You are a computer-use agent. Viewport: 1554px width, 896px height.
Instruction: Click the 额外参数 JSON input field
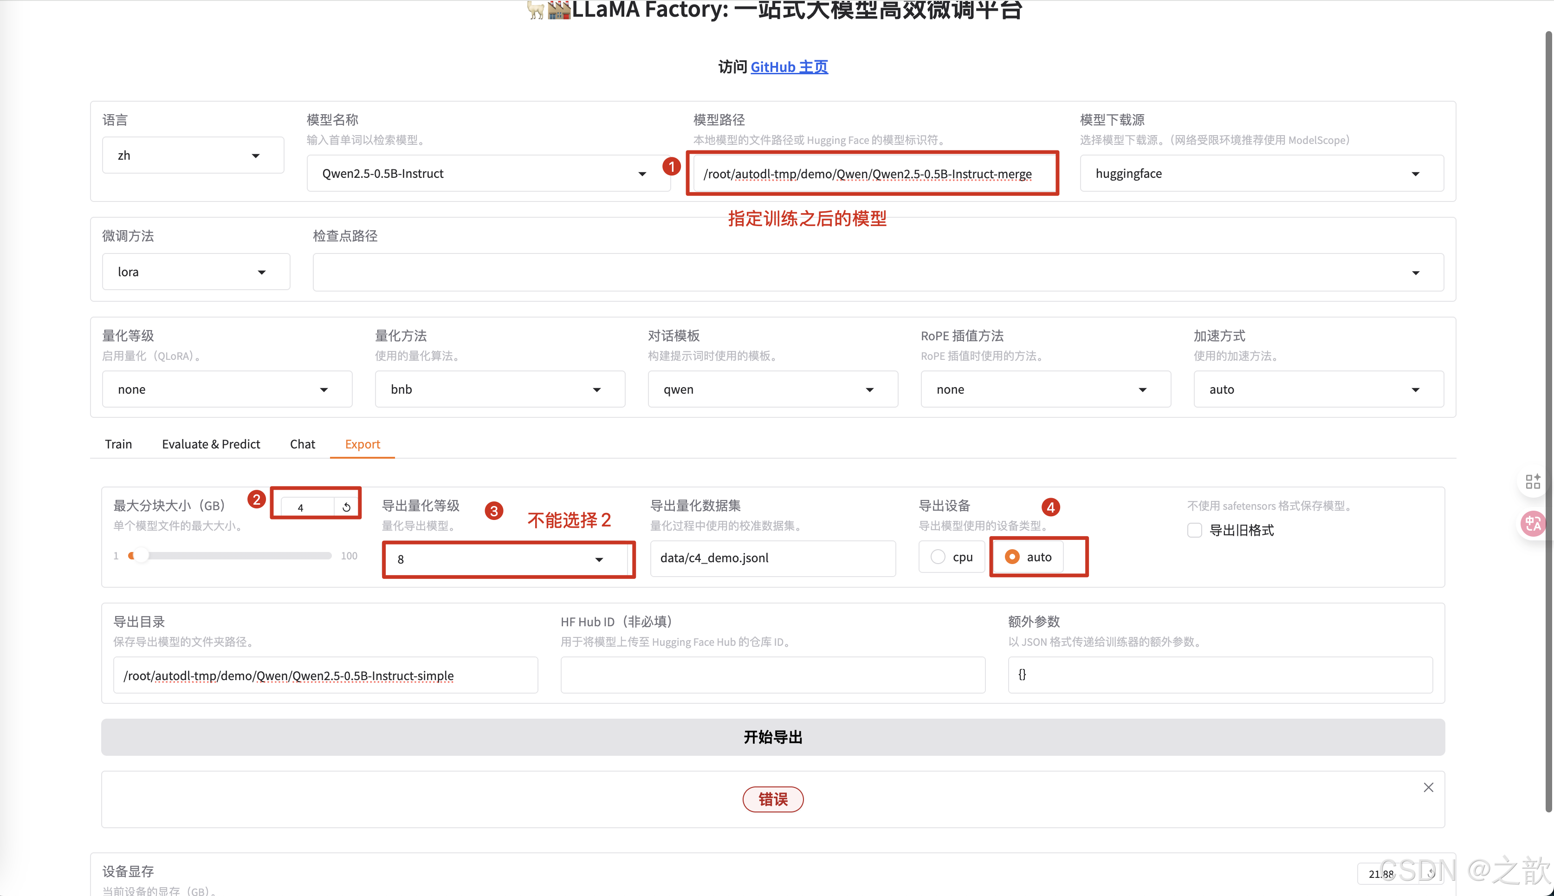[1220, 675]
